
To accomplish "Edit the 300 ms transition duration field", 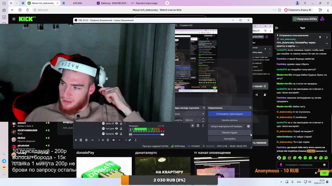I will click(192, 120).
